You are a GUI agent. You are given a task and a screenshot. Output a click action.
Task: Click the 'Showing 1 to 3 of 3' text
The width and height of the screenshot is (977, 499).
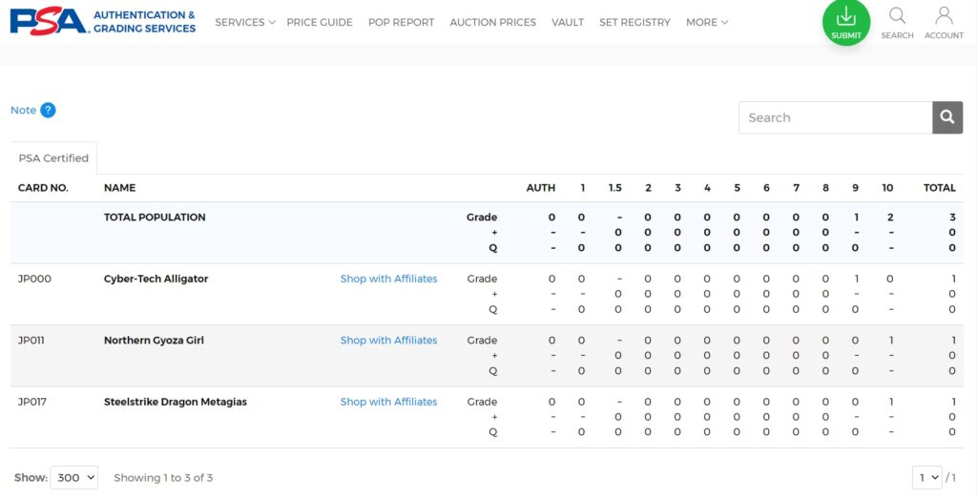[x=163, y=478]
